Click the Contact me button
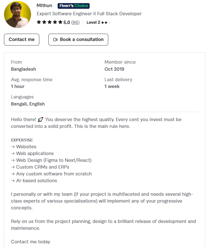This screenshot has height=247, width=210. (21, 40)
